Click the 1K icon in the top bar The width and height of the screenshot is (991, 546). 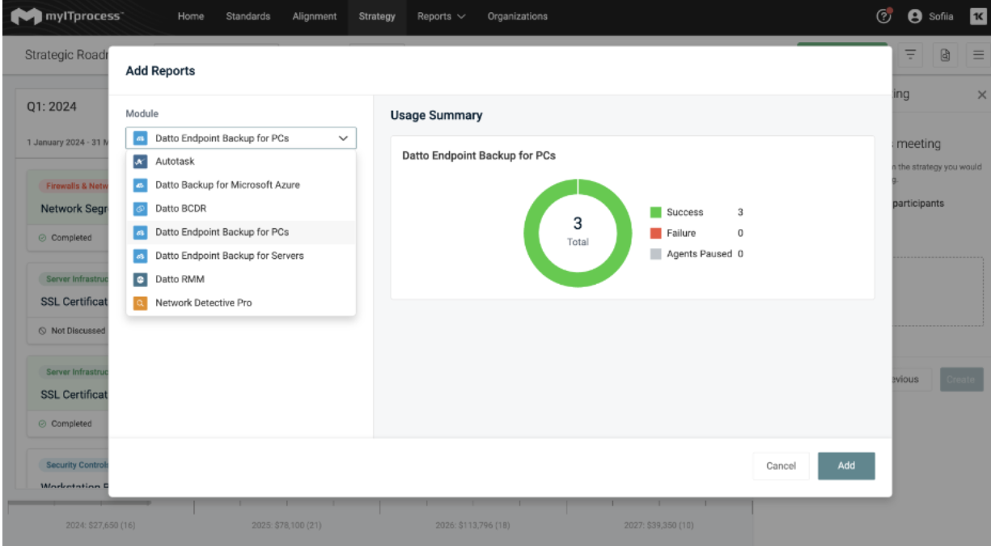tap(977, 16)
